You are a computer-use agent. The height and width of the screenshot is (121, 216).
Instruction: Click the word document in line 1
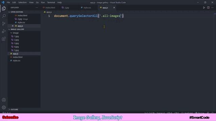[61, 16]
